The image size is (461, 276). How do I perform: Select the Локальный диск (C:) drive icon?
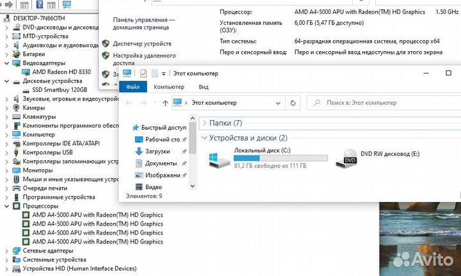pyautogui.click(x=220, y=160)
